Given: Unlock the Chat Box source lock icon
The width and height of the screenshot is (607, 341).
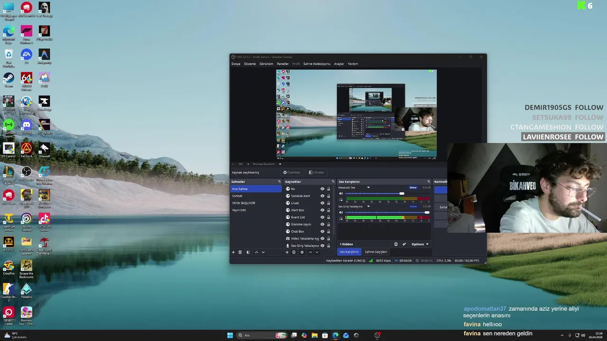Looking at the screenshot, I should tap(328, 231).
